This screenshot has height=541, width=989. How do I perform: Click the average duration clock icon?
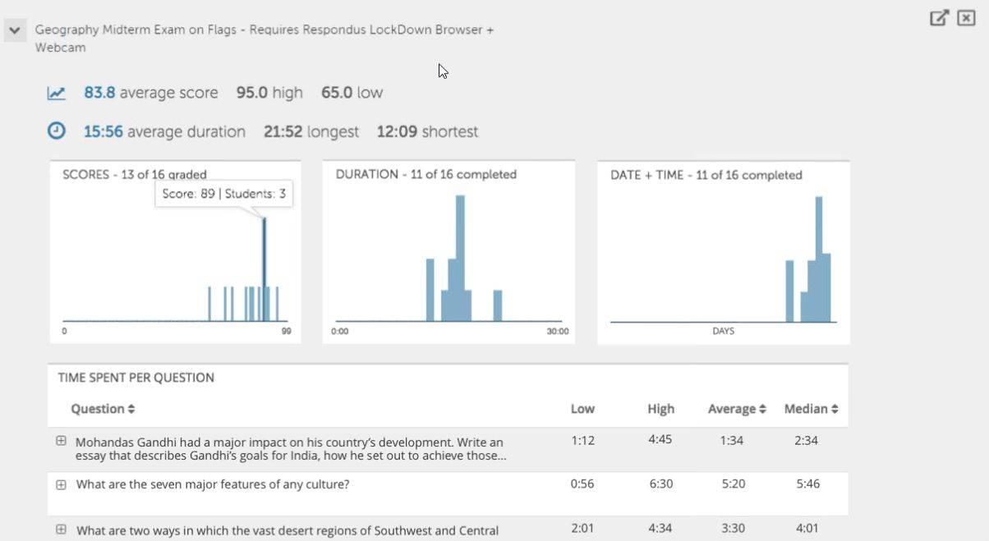click(x=56, y=131)
